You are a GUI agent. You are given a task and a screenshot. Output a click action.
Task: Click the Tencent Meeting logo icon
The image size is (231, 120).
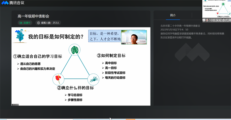5,3
